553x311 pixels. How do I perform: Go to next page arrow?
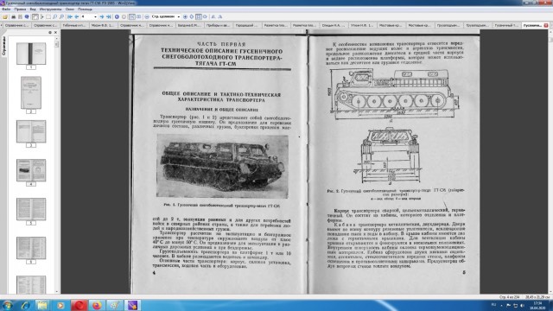(102, 16)
